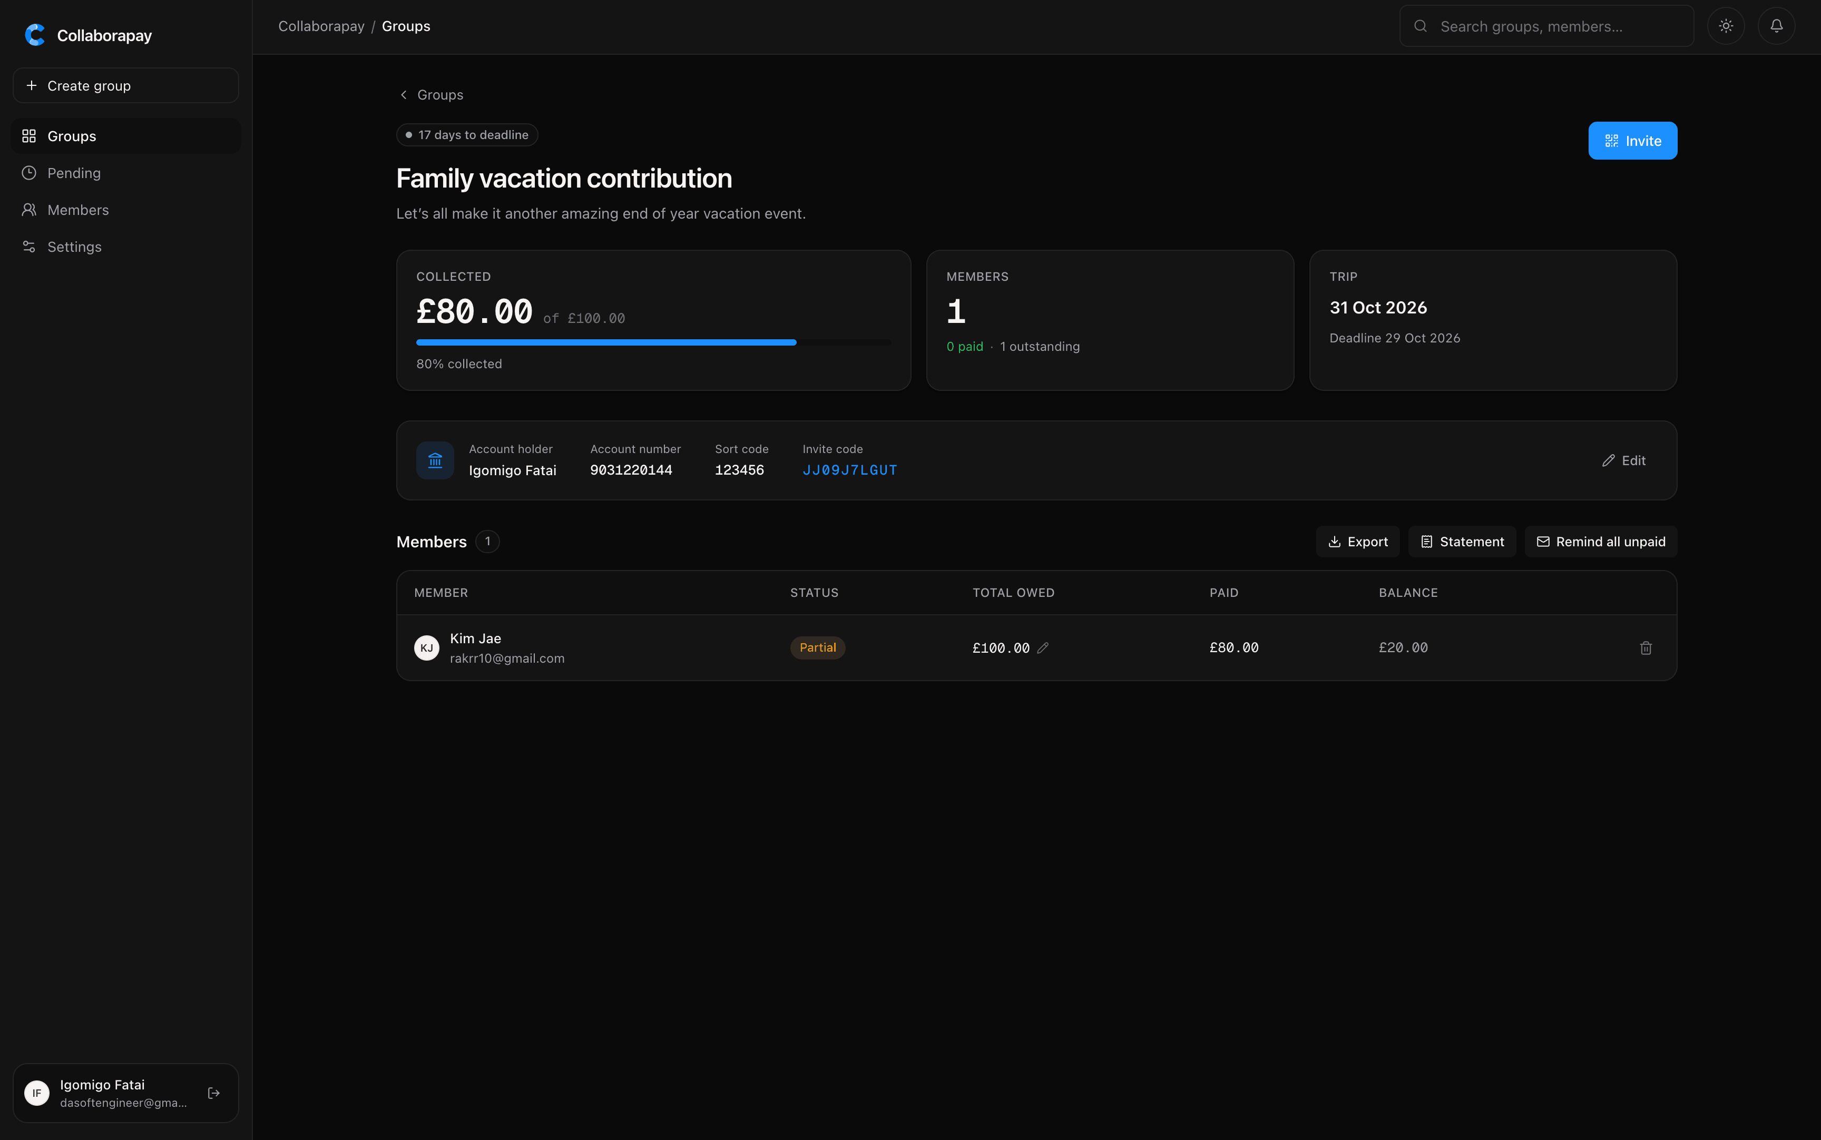1821x1140 pixels.
Task: Send Remind all unpaid emails
Action: tap(1601, 542)
